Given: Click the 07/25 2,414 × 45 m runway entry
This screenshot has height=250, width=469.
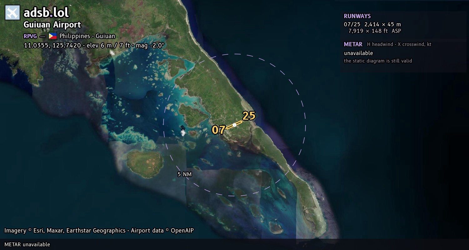Looking at the screenshot, I should coord(372,24).
